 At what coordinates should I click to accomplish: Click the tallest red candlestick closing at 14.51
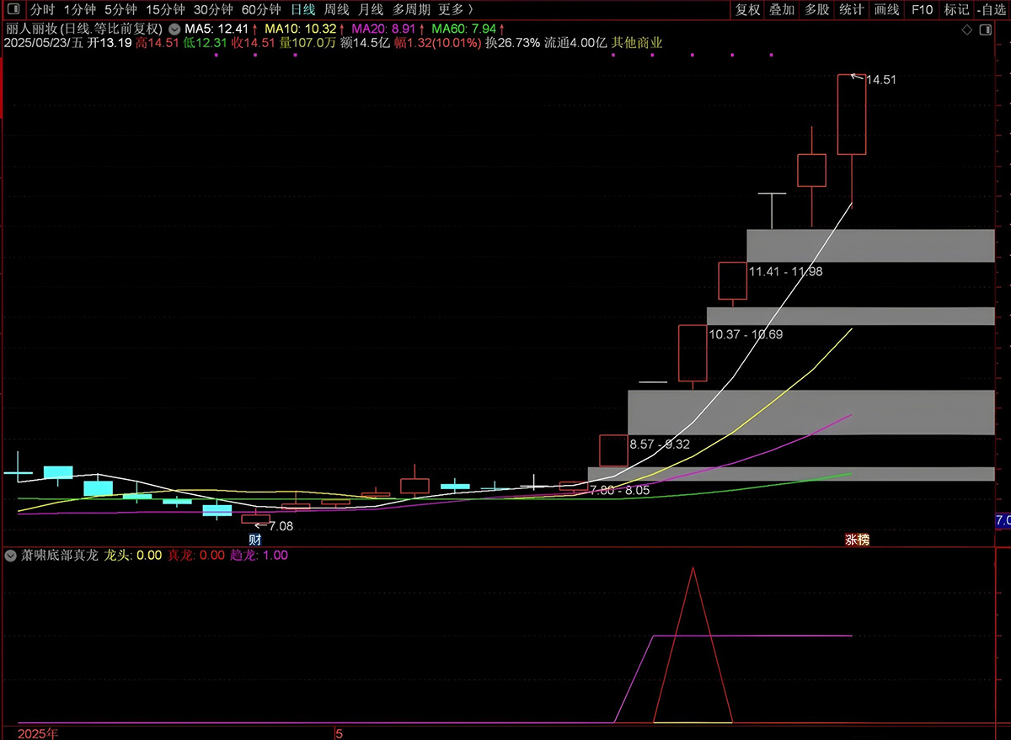pyautogui.click(x=852, y=114)
